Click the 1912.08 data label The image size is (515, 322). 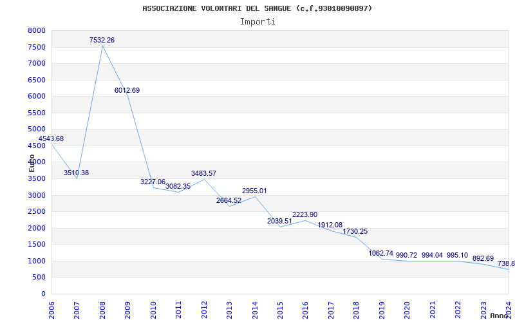(330, 225)
